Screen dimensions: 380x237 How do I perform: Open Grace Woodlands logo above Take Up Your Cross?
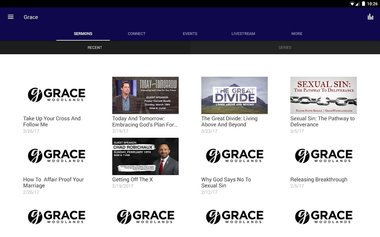pos(56,95)
